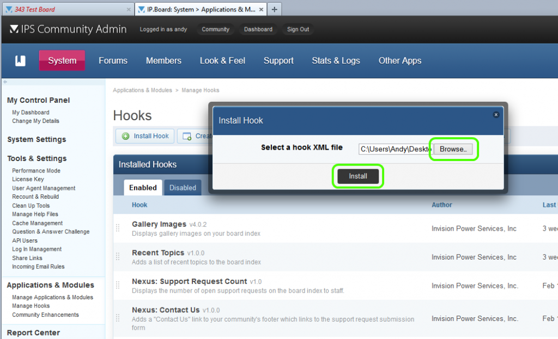The width and height of the screenshot is (558, 339).
Task: Open Report Center section
Action: [33, 332]
